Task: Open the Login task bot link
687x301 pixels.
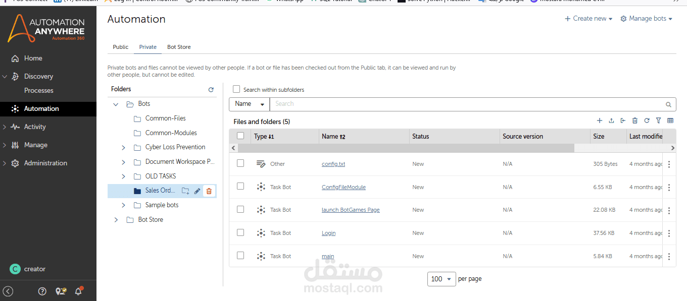Action: 328,233
